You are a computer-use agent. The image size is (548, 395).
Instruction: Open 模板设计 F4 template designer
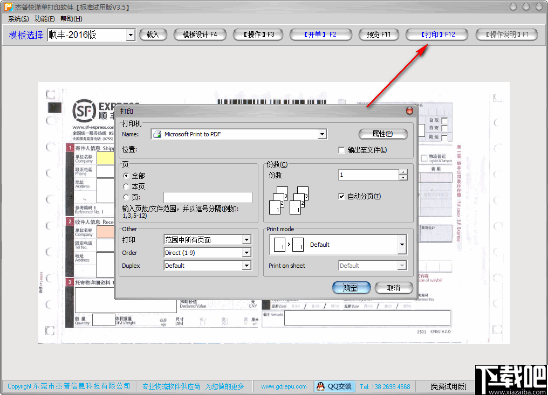point(200,34)
